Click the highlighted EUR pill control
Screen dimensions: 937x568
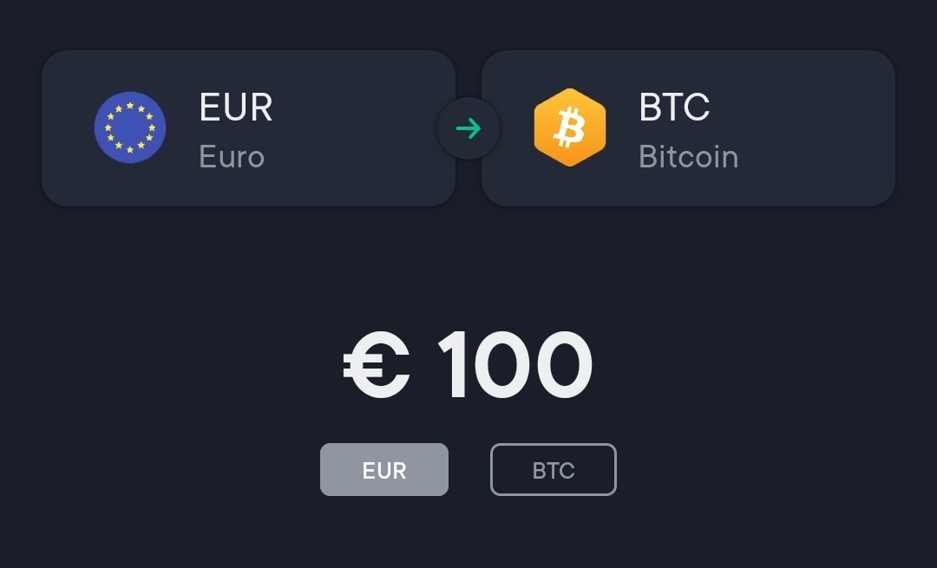tap(384, 469)
